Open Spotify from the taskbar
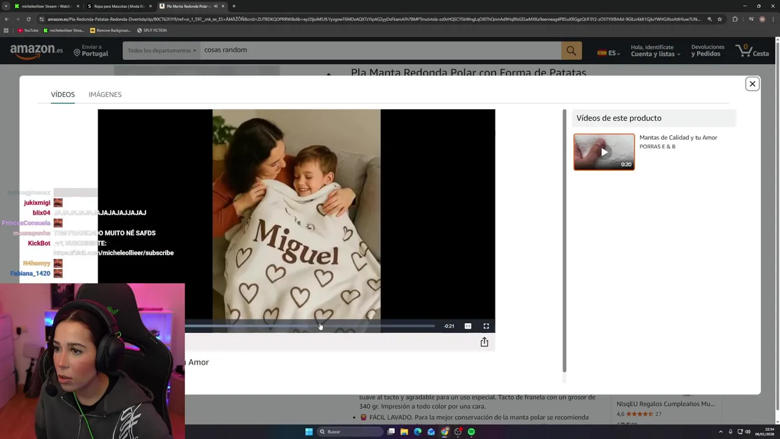Screen dimensions: 780x439 (x=471, y=432)
